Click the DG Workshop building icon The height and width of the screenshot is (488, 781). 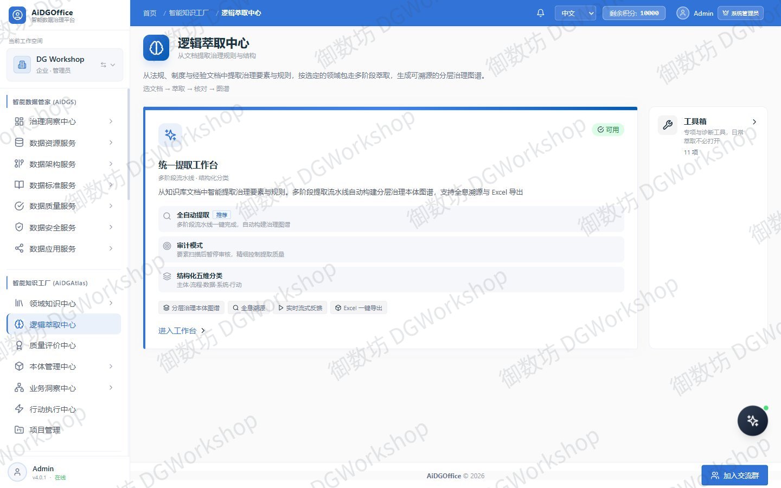tap(22, 65)
